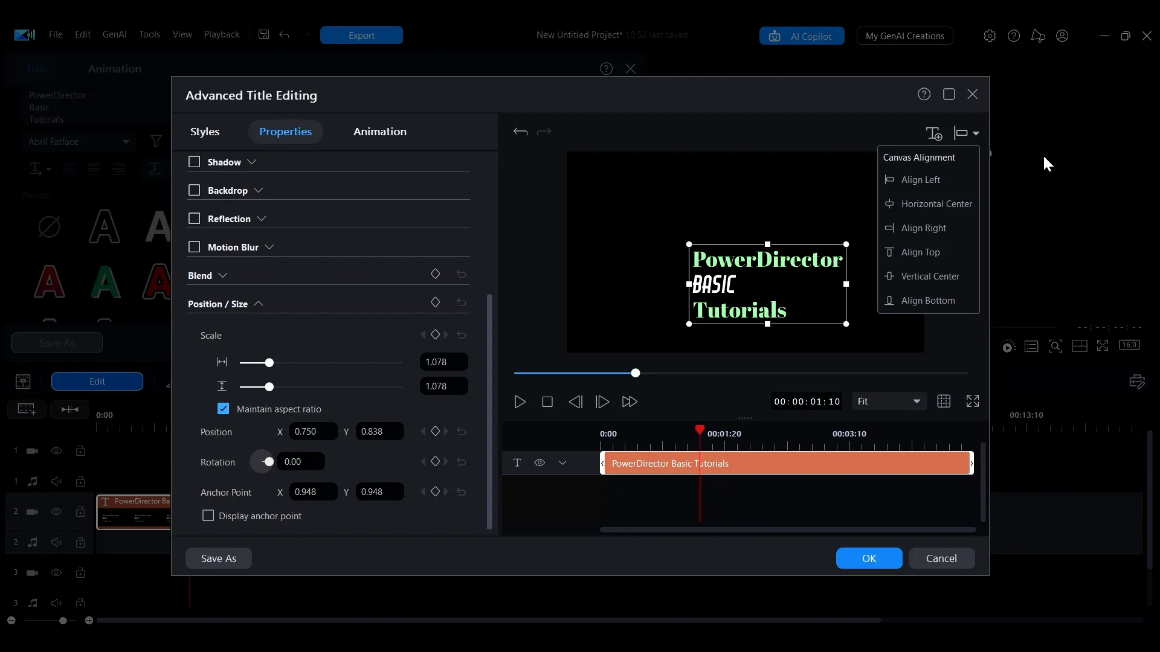
Task: Add keyframe for Position / Size
Action: tap(435, 302)
